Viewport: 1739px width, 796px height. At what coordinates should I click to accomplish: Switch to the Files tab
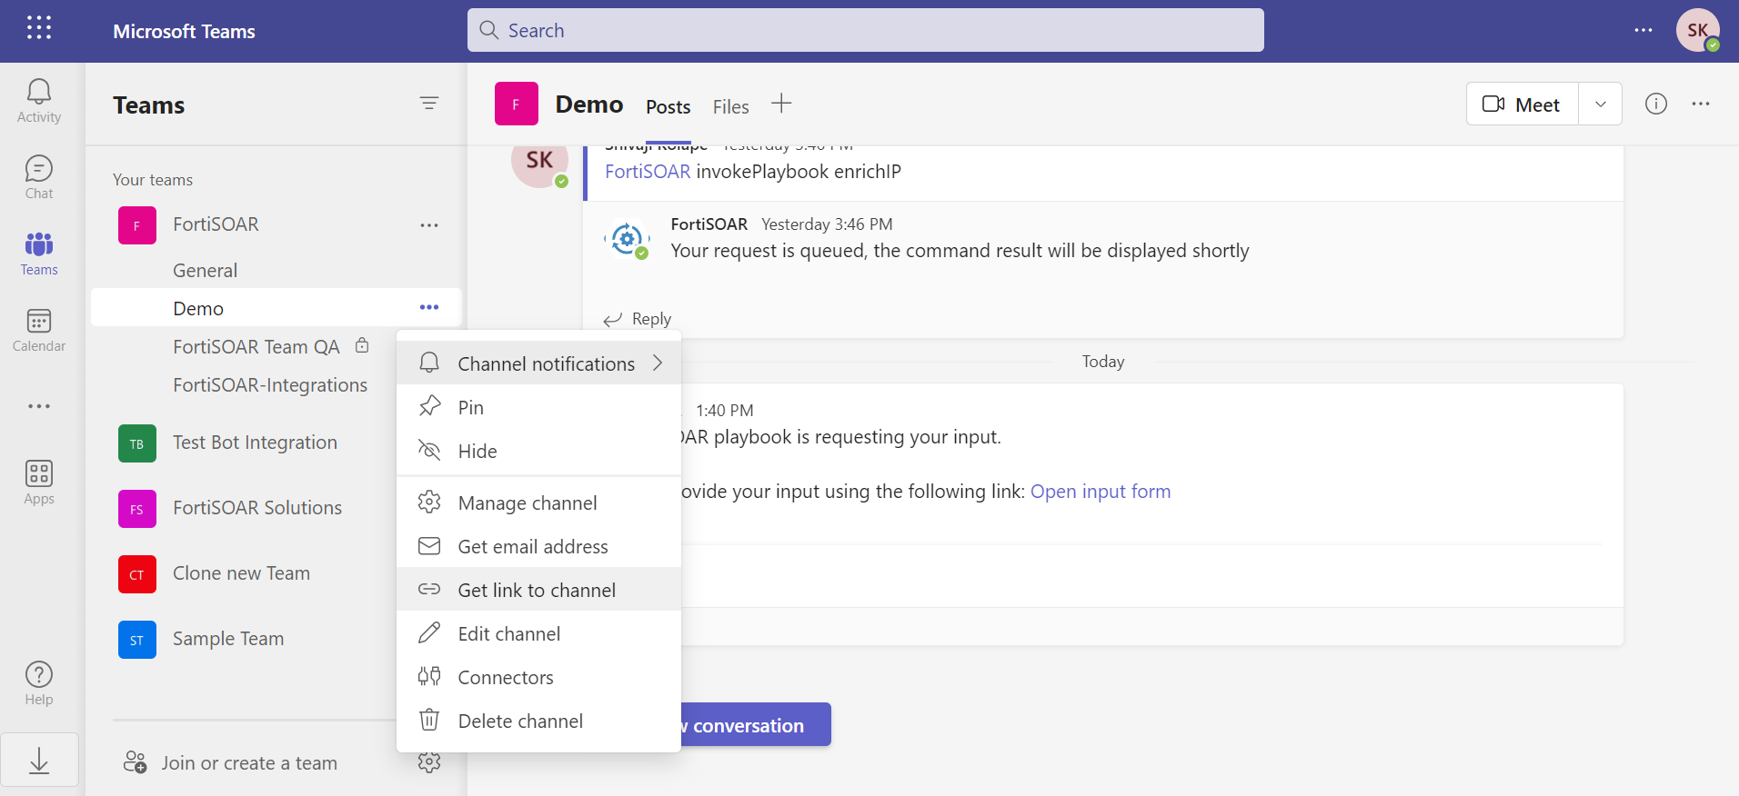coord(730,107)
